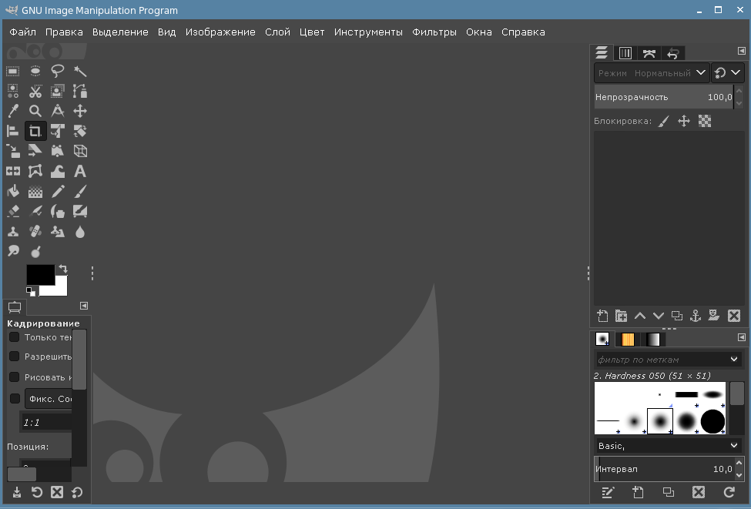Refresh brushes with the circular arrow button
Image resolution: width=751 pixels, height=509 pixels.
click(x=729, y=492)
